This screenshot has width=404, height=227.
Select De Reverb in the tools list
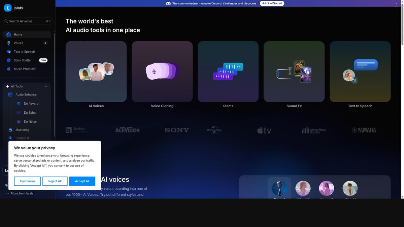pyautogui.click(x=31, y=104)
